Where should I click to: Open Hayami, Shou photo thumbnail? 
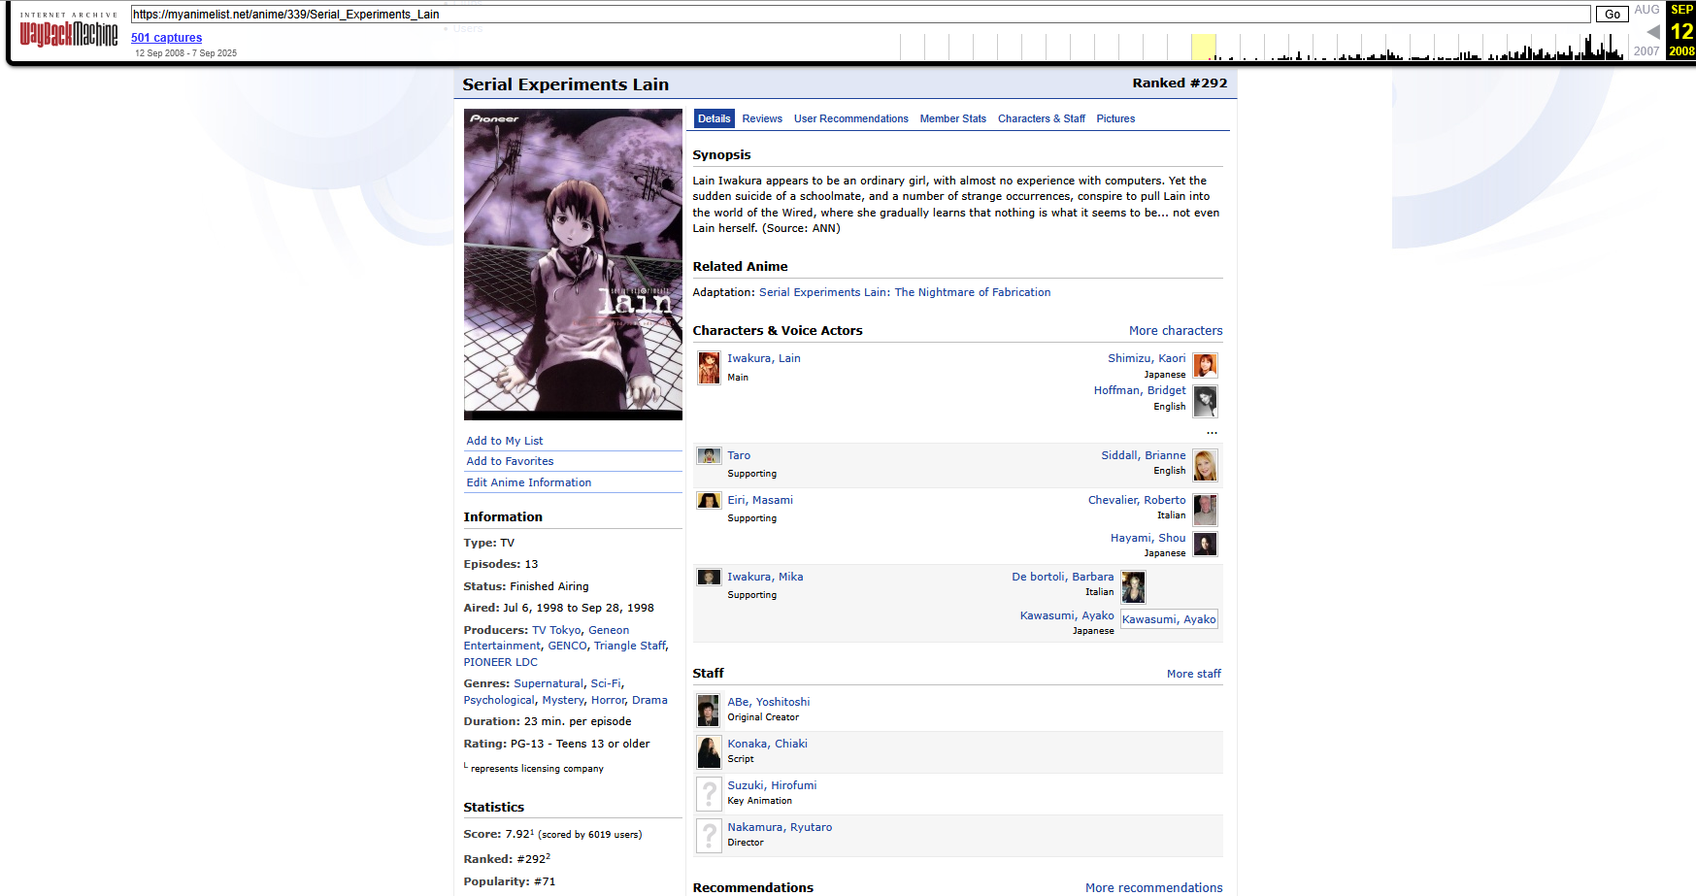click(x=1205, y=544)
